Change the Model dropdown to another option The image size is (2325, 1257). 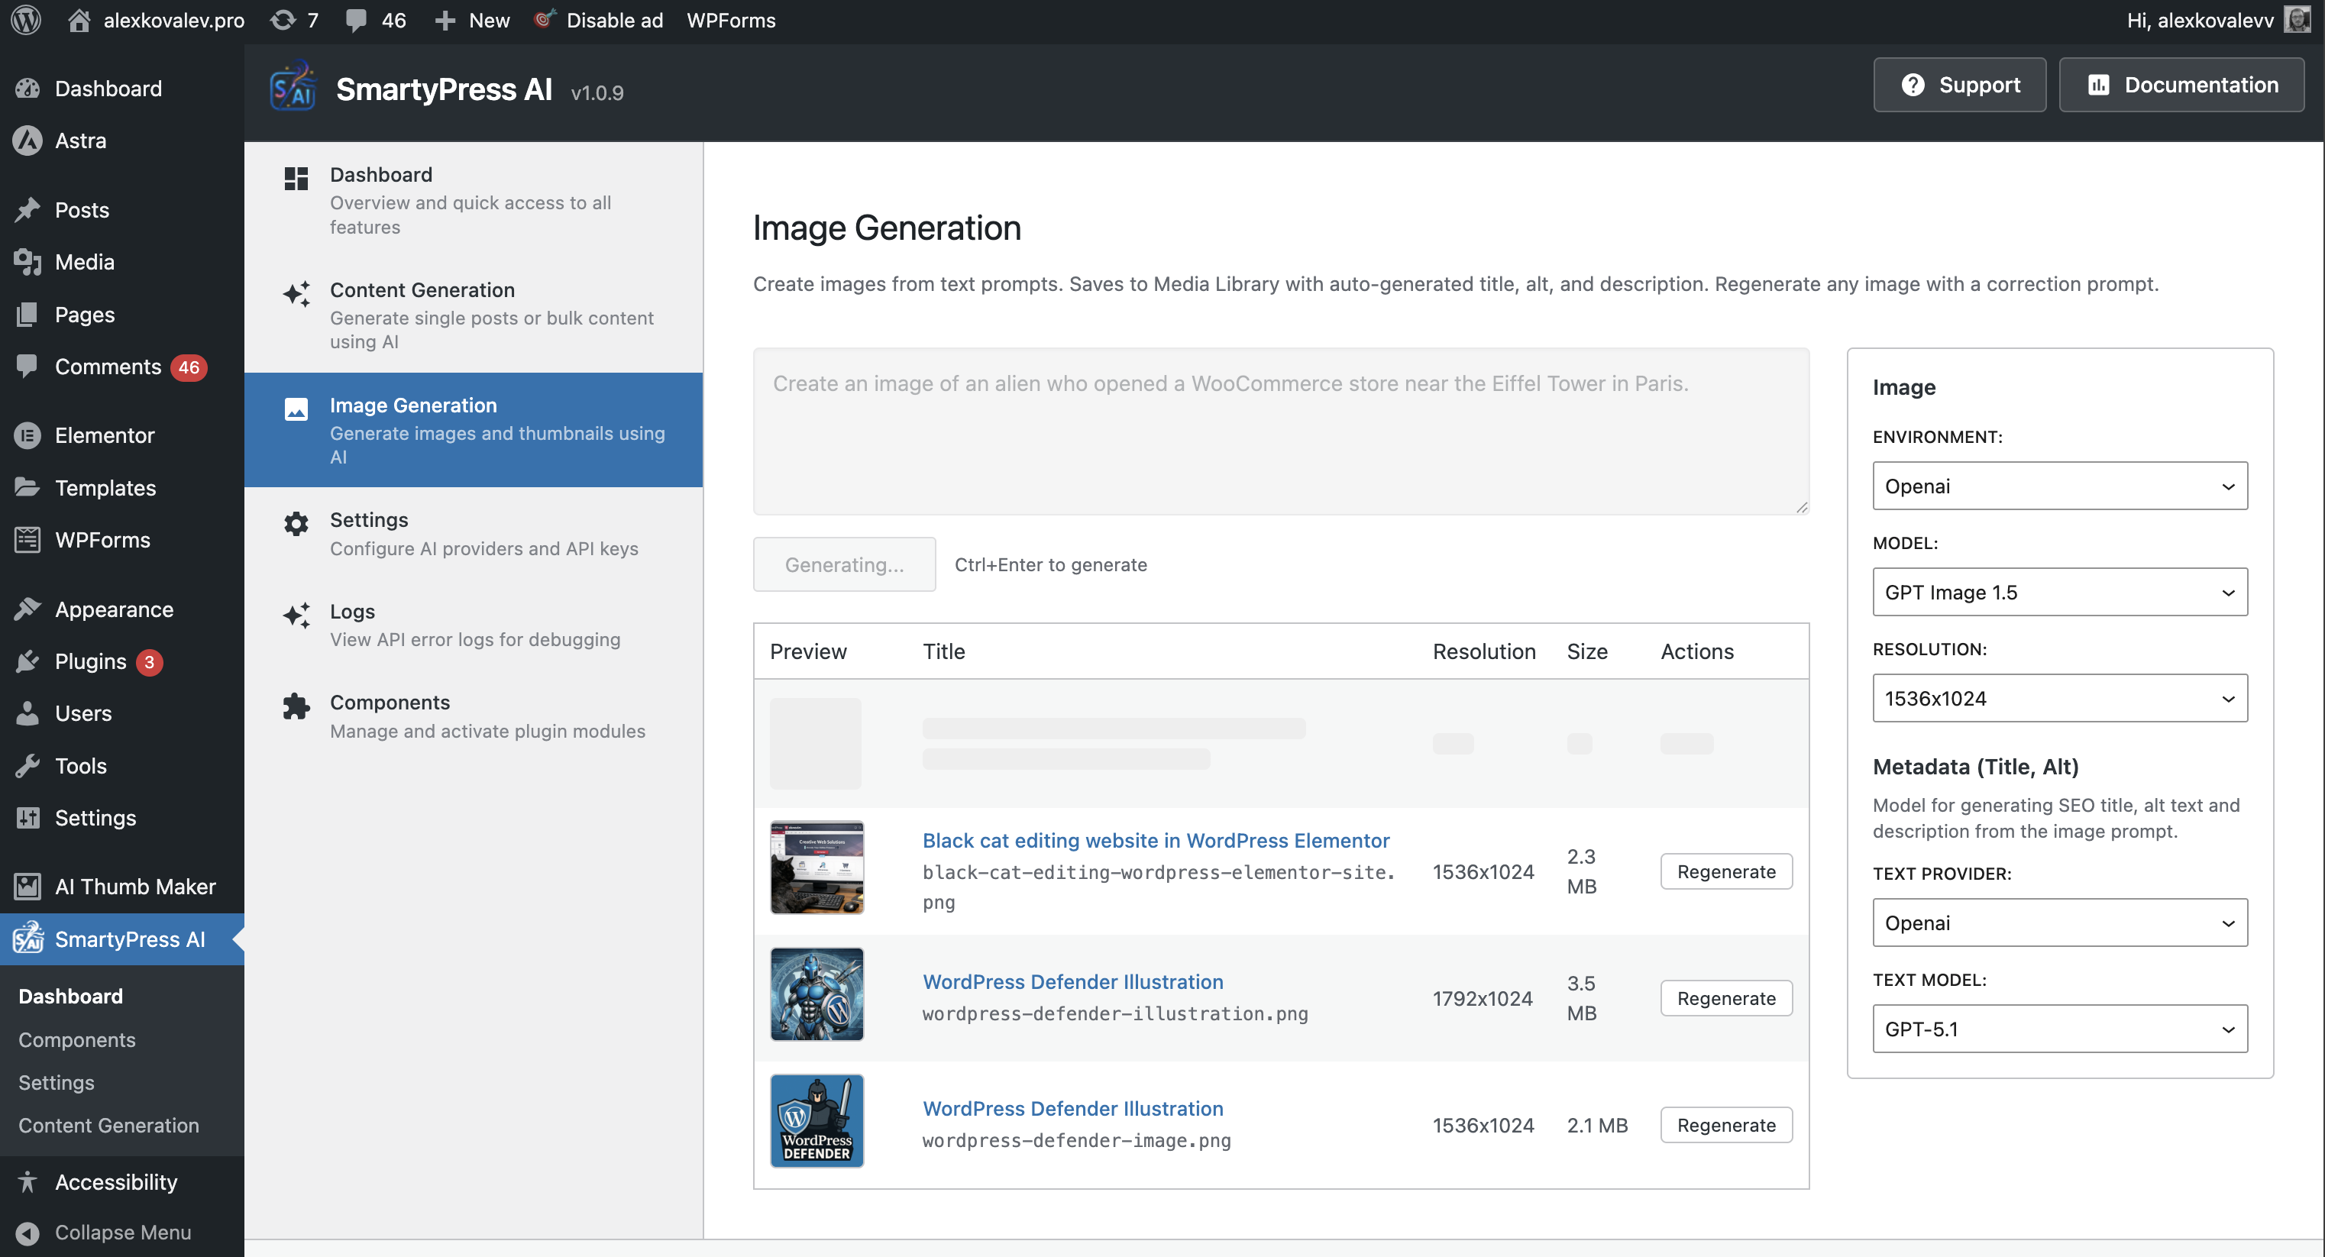click(2060, 592)
